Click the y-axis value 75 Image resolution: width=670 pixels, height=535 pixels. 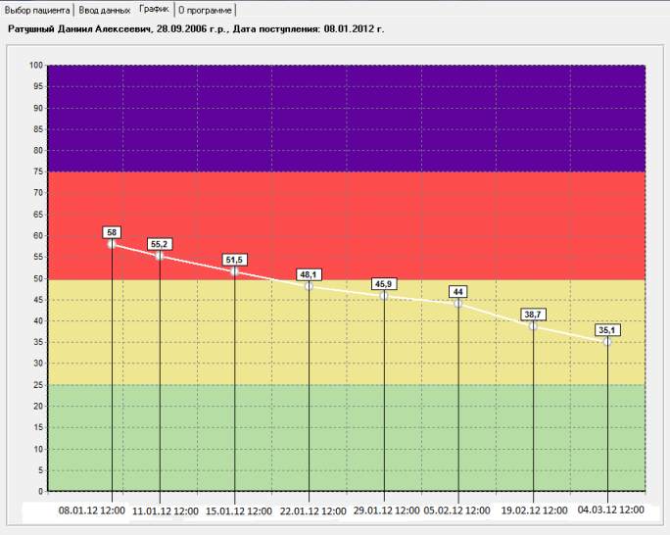click(38, 171)
